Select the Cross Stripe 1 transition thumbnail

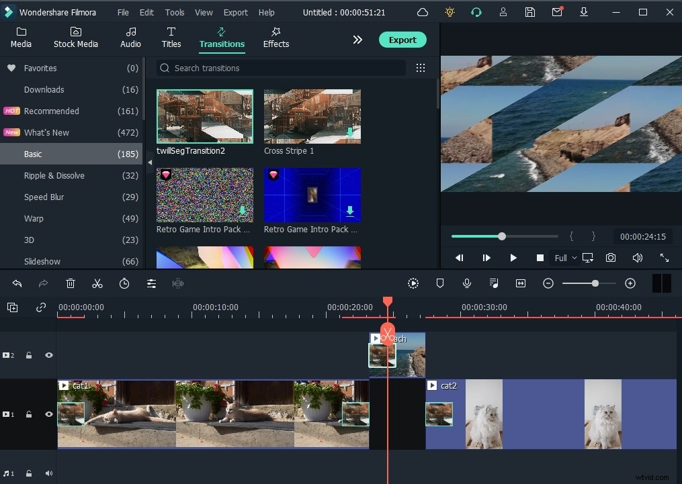click(312, 115)
